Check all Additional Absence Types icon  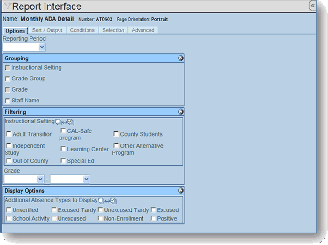[113, 201]
